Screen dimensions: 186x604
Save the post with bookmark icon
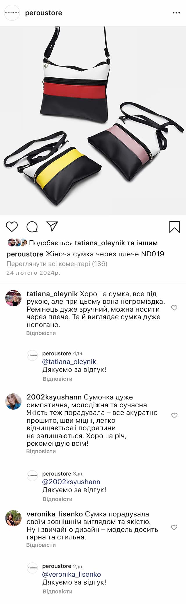(x=174, y=227)
